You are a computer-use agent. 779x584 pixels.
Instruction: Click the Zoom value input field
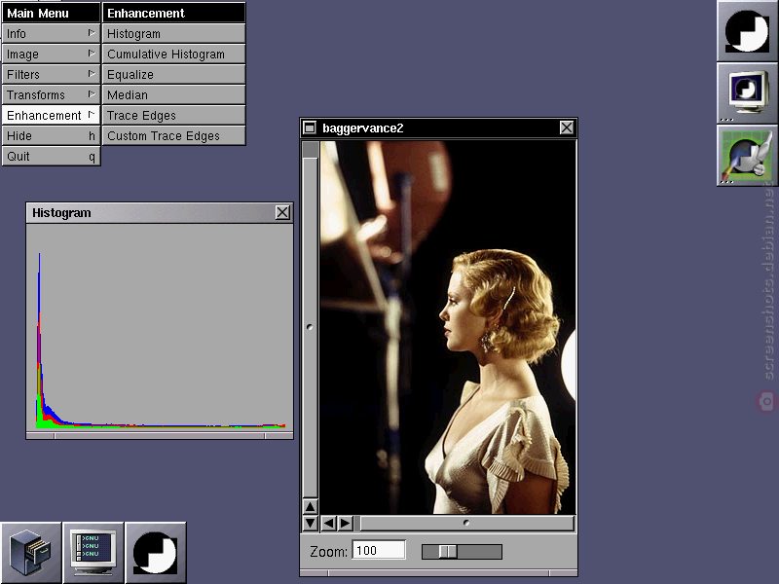tap(379, 550)
